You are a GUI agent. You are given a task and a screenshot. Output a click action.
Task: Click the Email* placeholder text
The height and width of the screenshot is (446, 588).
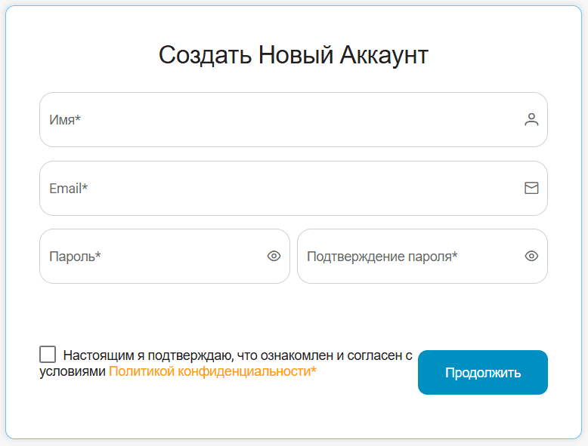coord(68,188)
